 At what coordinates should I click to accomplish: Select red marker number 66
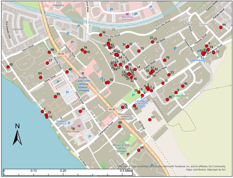coord(80,111)
